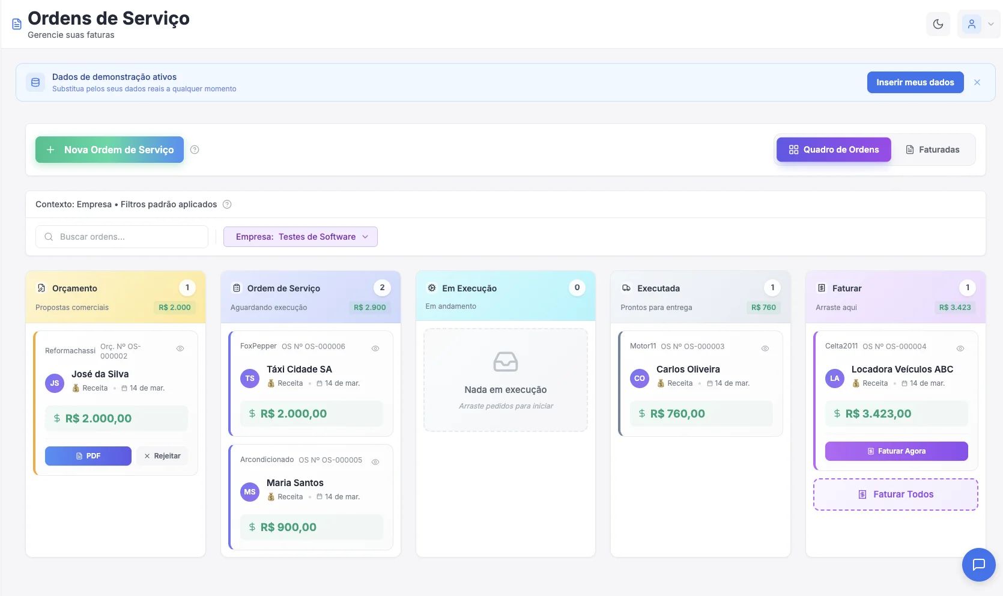This screenshot has width=1003, height=596.
Task: Click the help icon next to Filtros padrão aplicados
Action: click(x=227, y=204)
